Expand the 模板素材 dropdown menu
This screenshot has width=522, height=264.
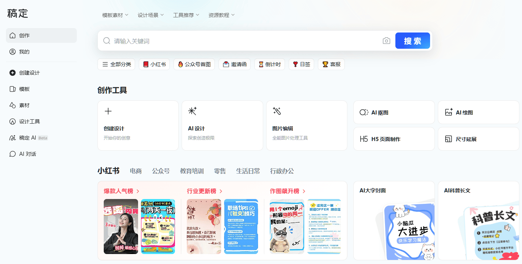pos(115,15)
